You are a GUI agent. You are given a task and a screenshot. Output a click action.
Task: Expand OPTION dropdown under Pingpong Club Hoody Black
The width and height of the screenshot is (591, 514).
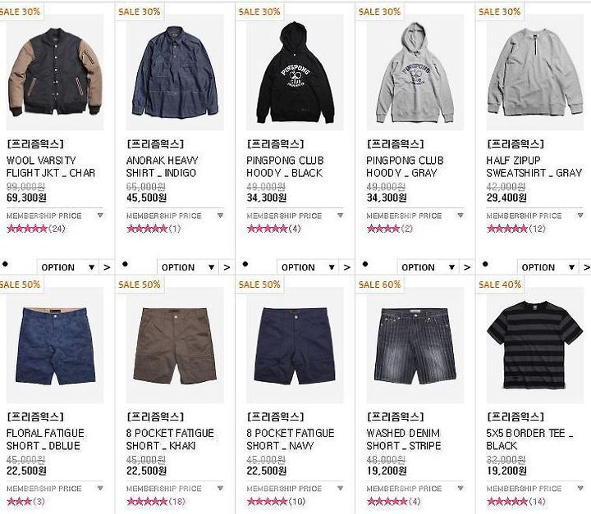point(308,267)
